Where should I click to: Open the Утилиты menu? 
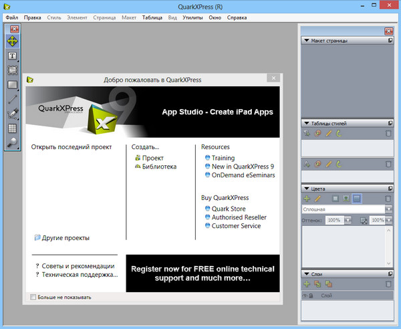pyautogui.click(x=192, y=17)
